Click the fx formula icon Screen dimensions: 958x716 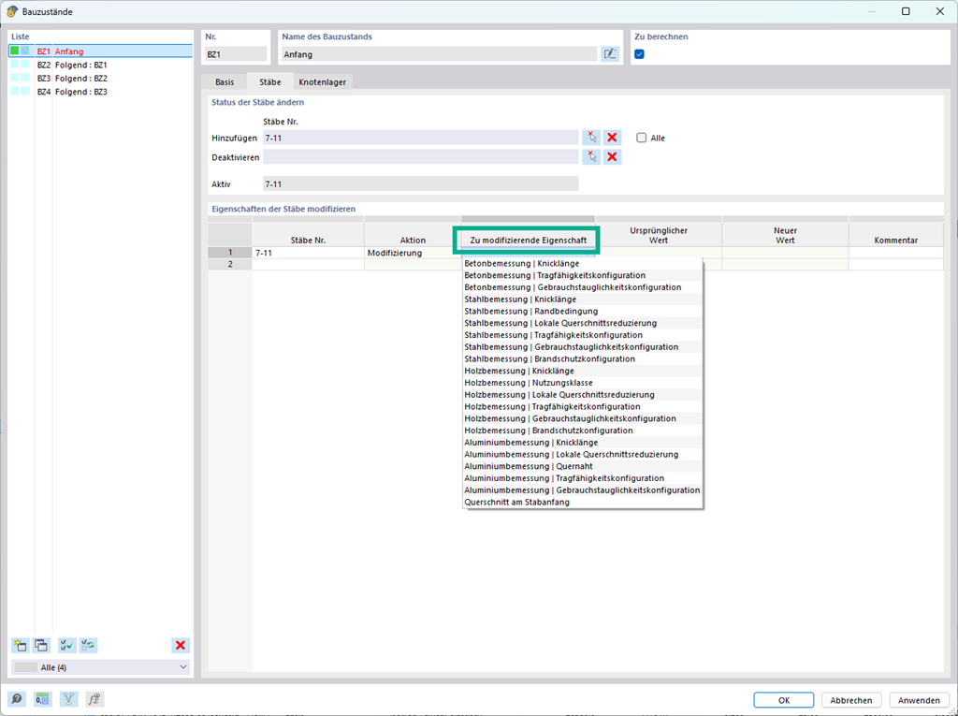coord(94,699)
